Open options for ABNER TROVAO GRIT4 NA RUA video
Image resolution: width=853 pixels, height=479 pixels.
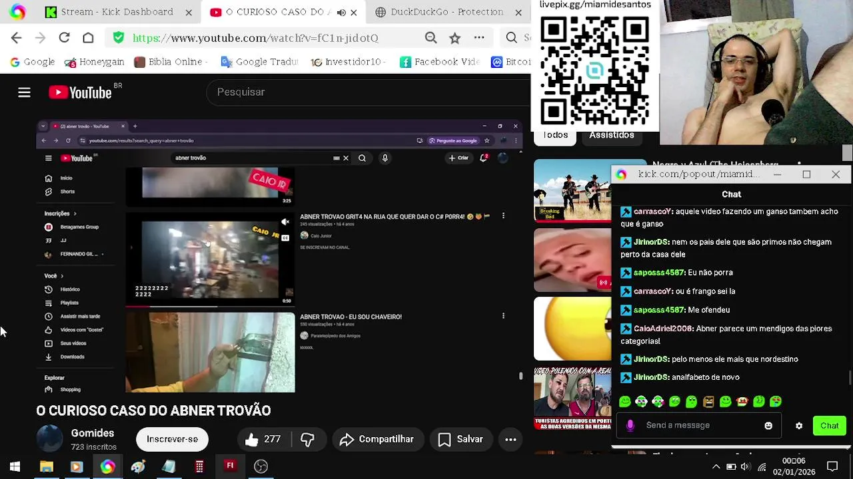[503, 216]
